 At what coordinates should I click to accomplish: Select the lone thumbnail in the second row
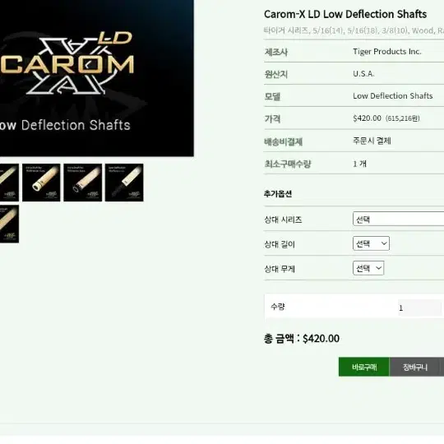point(9,224)
